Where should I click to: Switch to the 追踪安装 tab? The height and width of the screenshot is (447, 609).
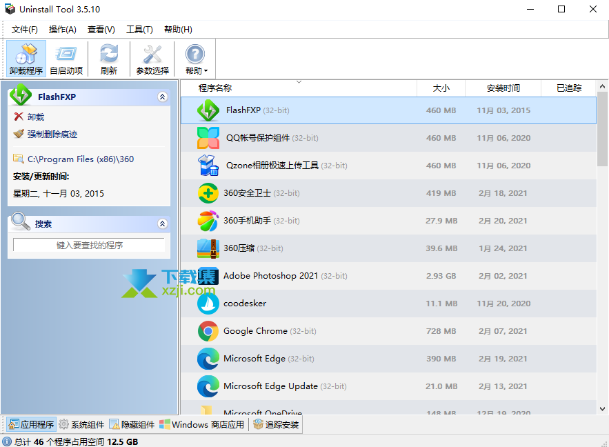pyautogui.click(x=276, y=424)
